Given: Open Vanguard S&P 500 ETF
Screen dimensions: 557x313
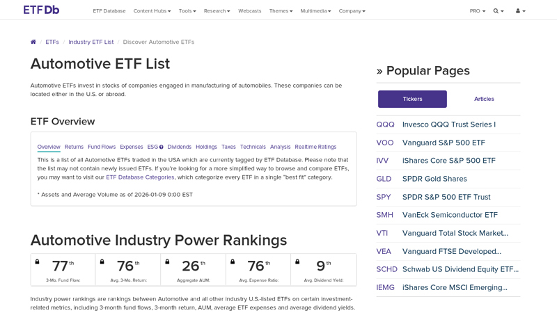Looking at the screenshot, I should coord(444,143).
